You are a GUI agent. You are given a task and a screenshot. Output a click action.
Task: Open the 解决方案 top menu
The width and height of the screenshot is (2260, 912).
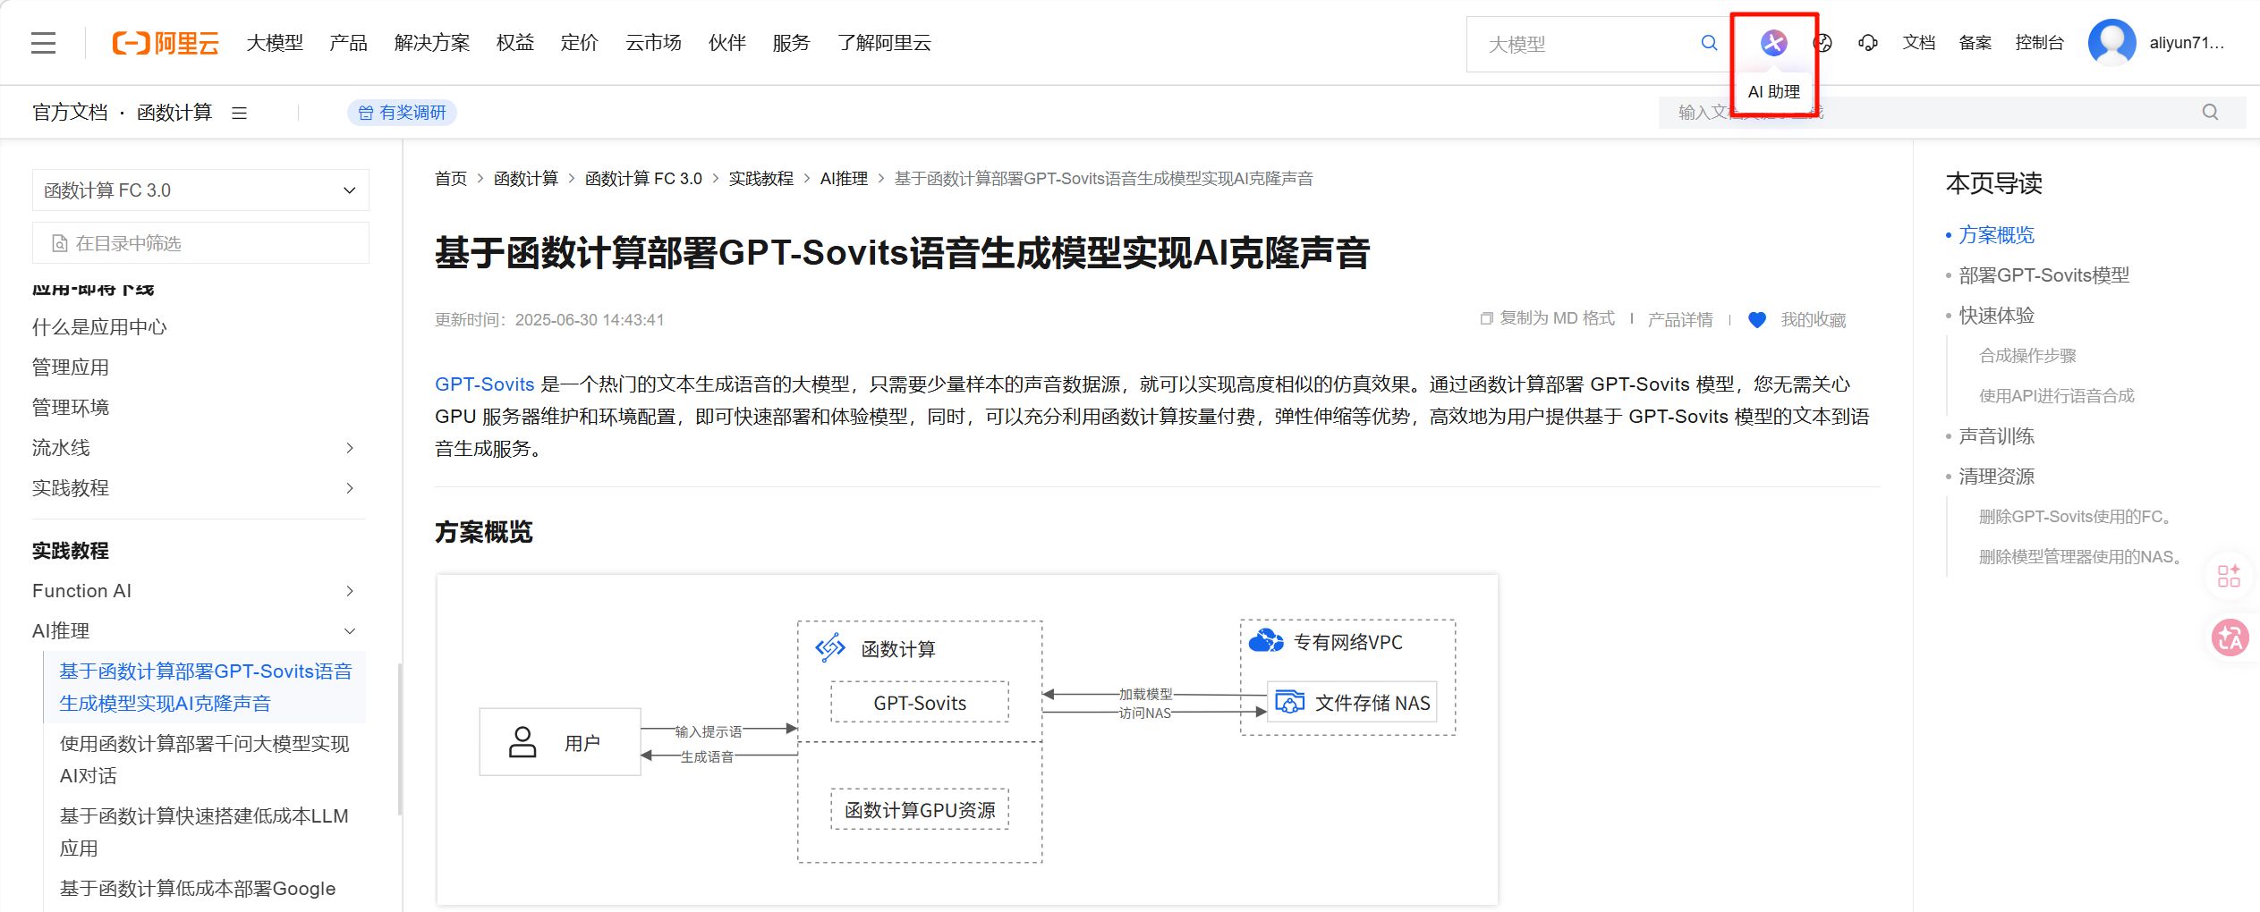coord(431,43)
